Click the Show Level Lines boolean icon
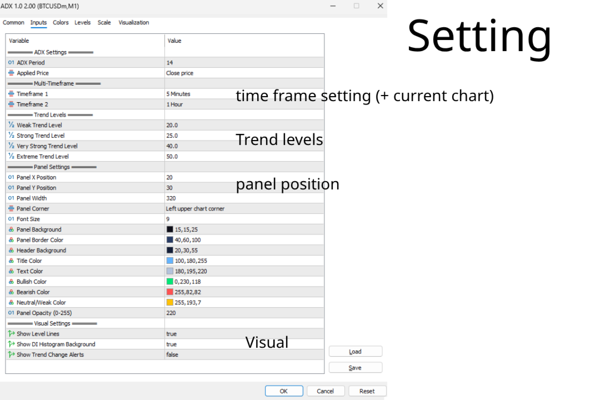Screen dimensions: 600x400 [11, 334]
